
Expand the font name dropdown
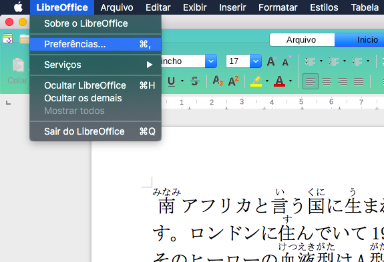click(211, 61)
